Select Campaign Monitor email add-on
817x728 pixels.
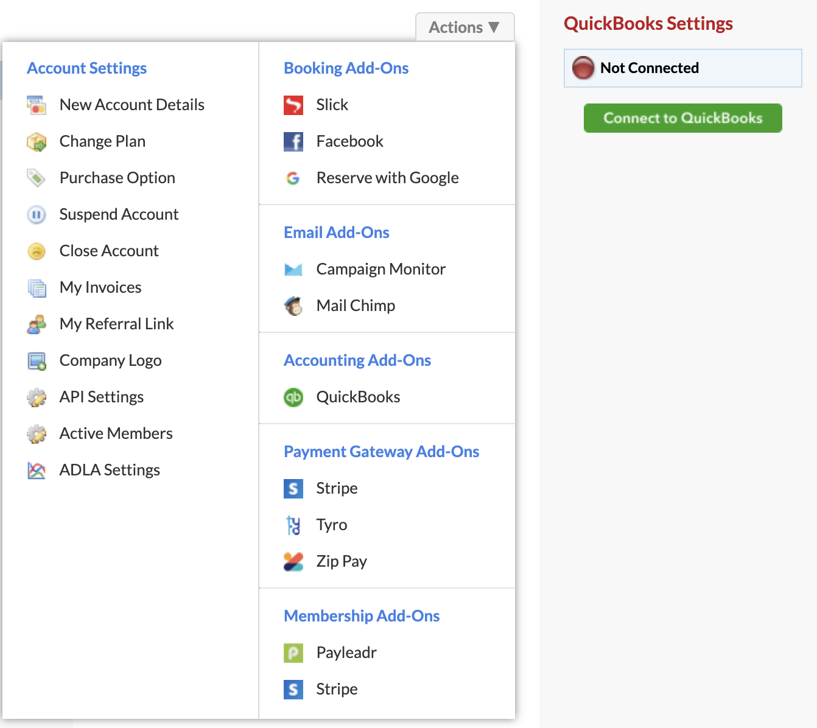pyautogui.click(x=381, y=269)
